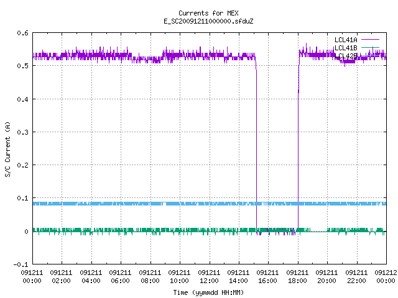Click the x-axis tick '091211 10:00'
Image resolution: width=398 pixels, height=298 pixels.
pyautogui.click(x=179, y=277)
